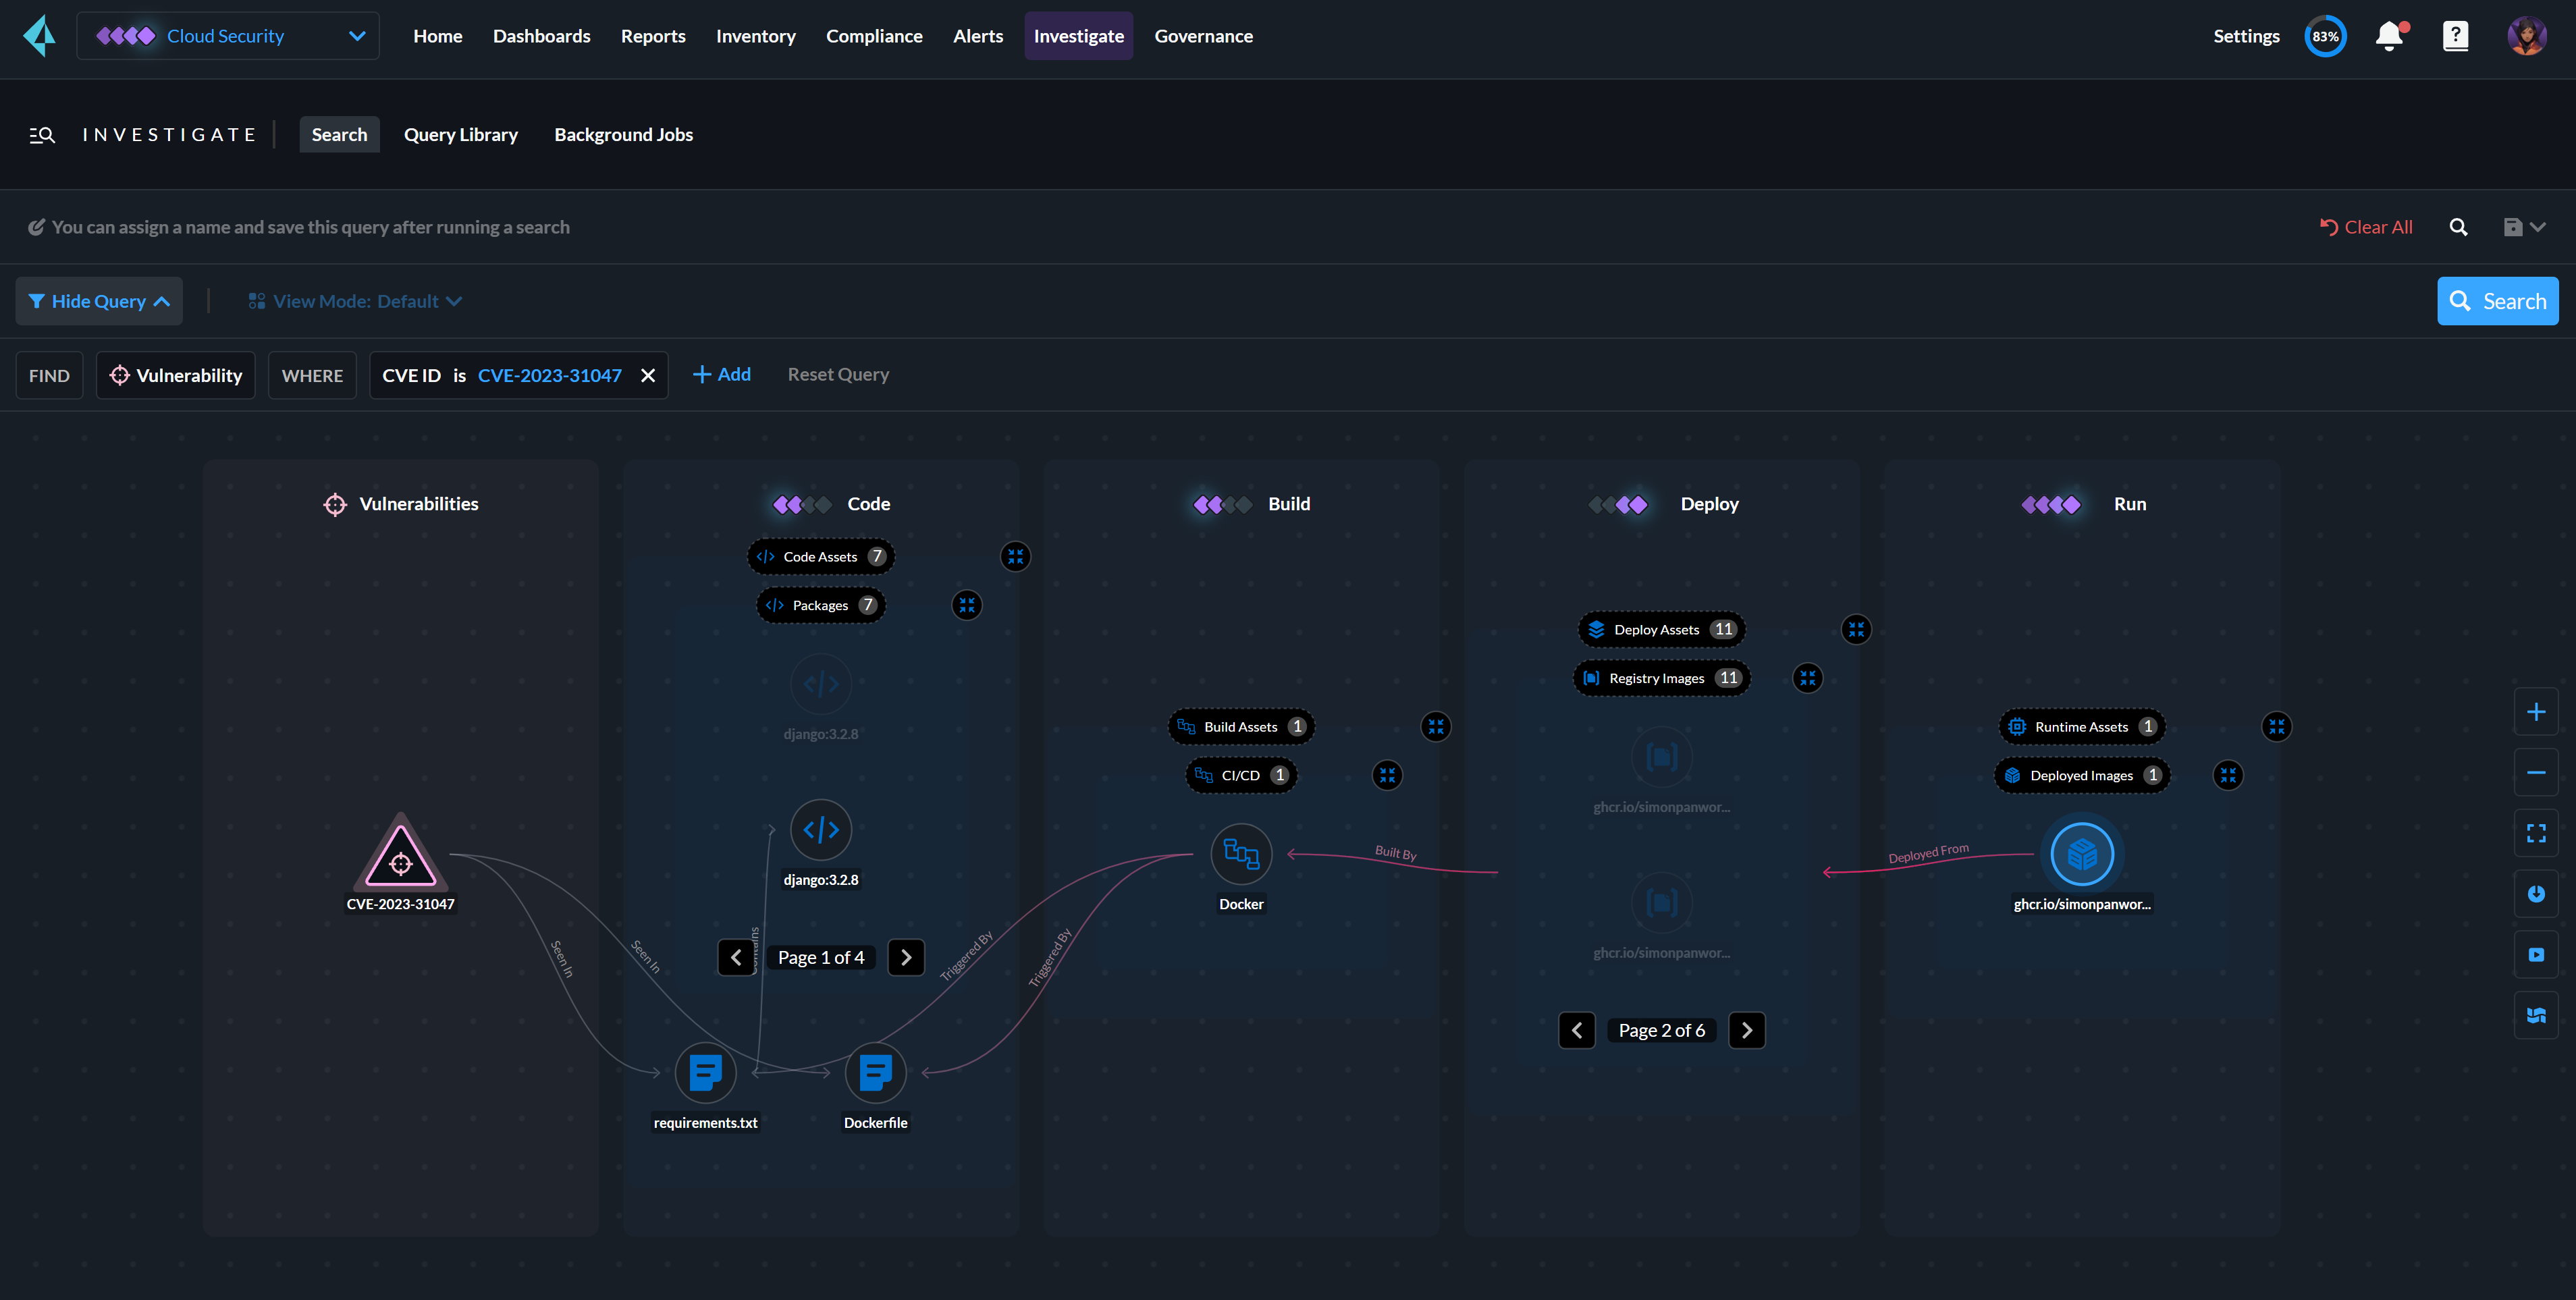Download the graph results
The image size is (2576, 1300).
2536,894
